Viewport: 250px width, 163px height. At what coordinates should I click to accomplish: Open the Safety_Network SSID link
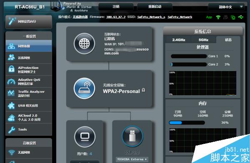pyautogui.click(x=180, y=17)
